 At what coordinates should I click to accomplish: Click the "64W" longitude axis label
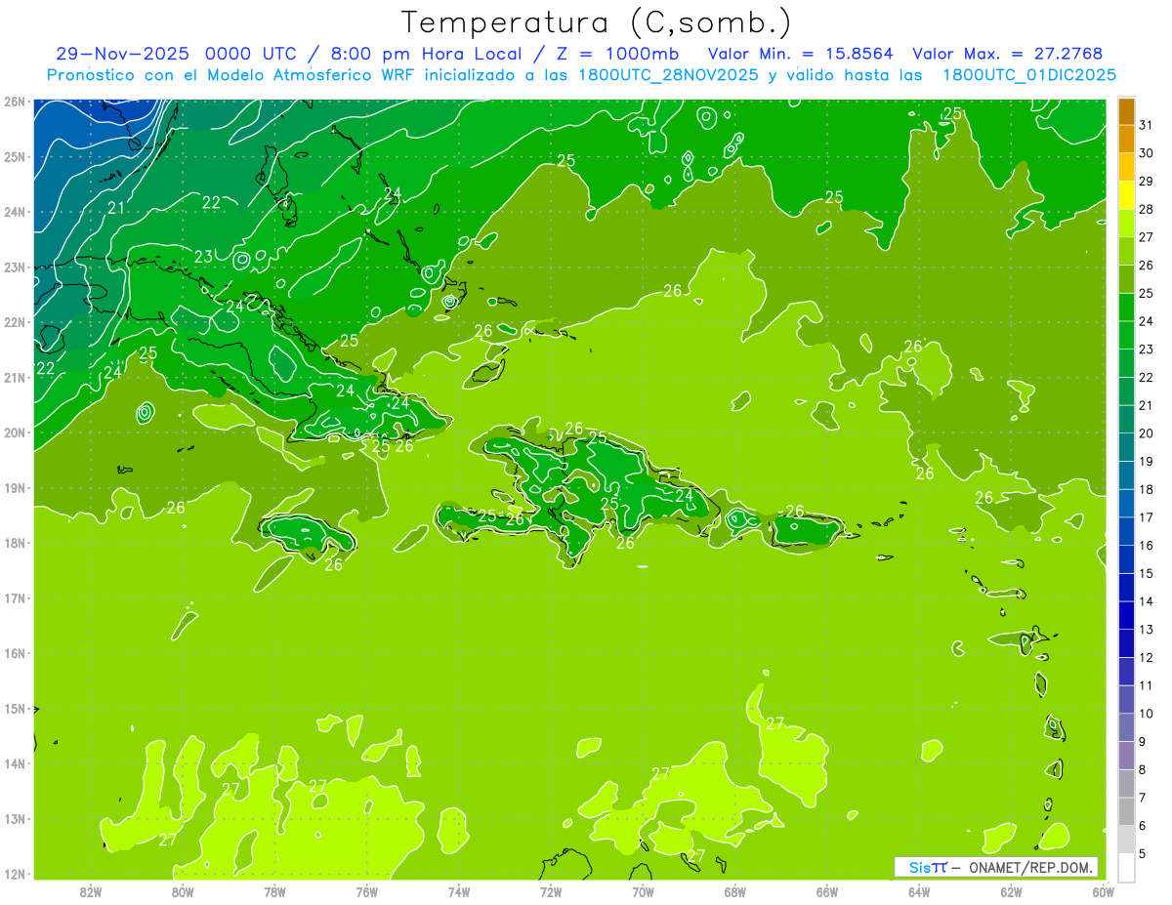click(x=919, y=890)
